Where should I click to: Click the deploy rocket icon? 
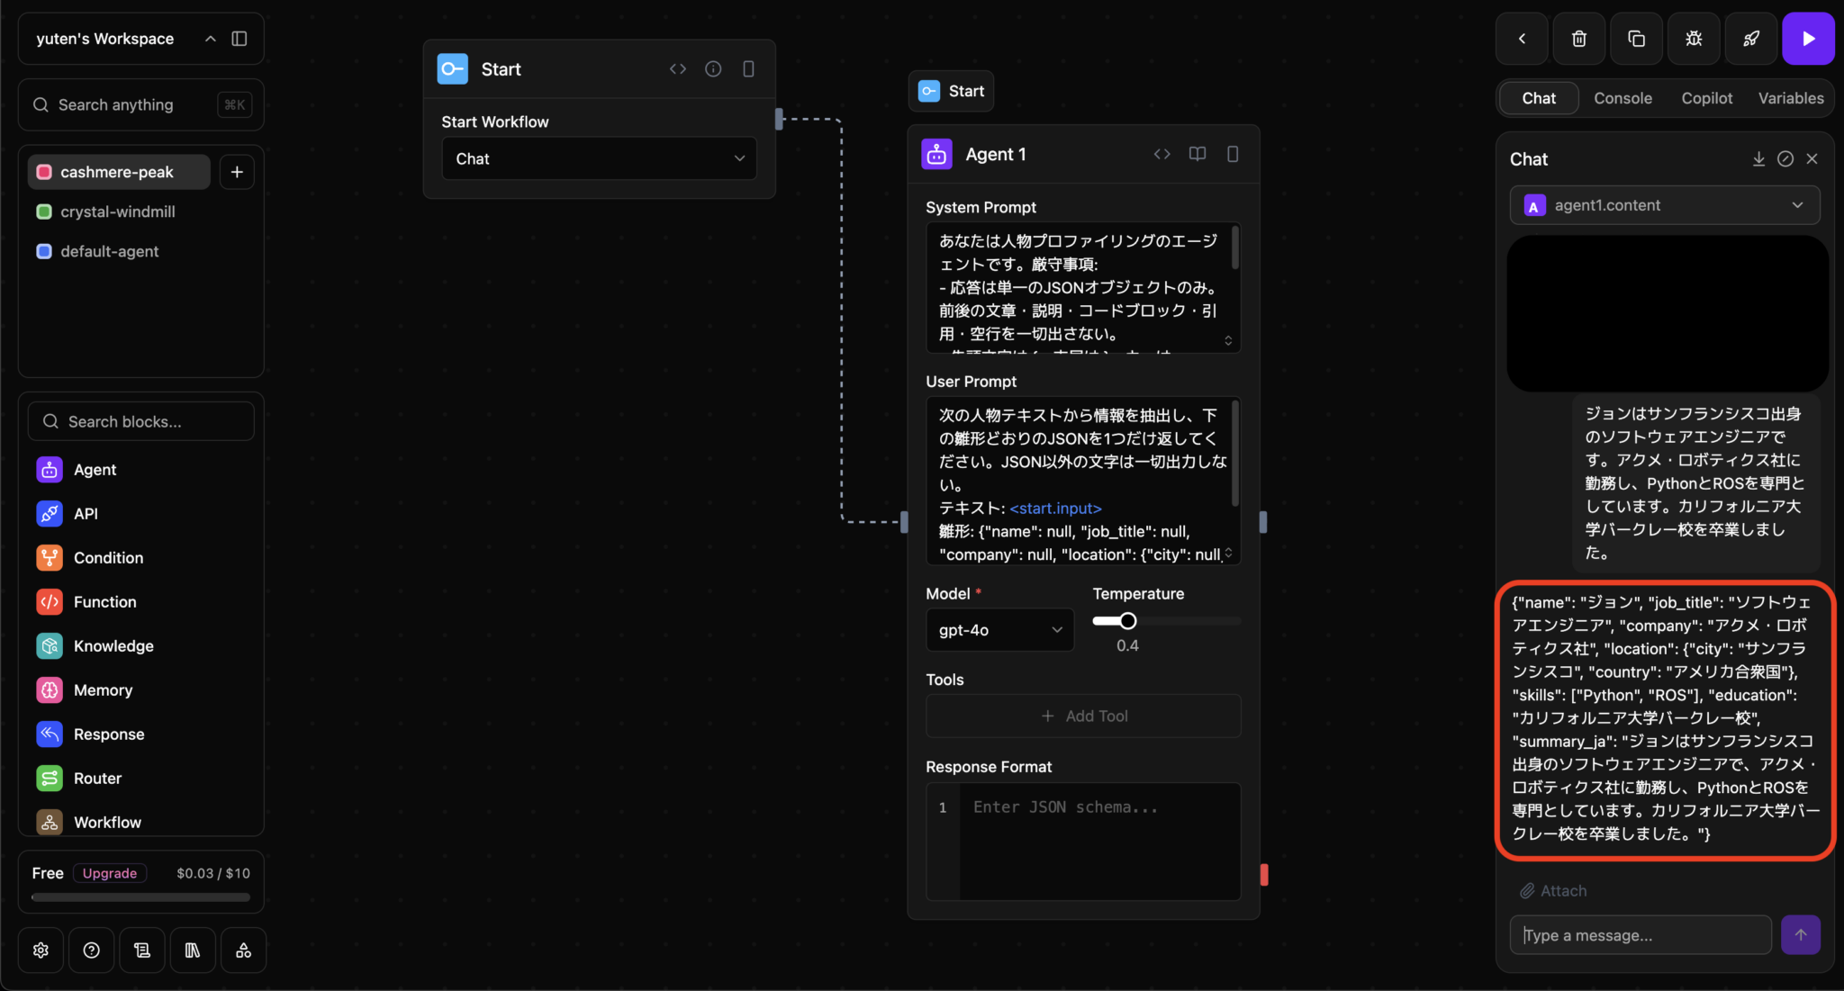coord(1750,39)
